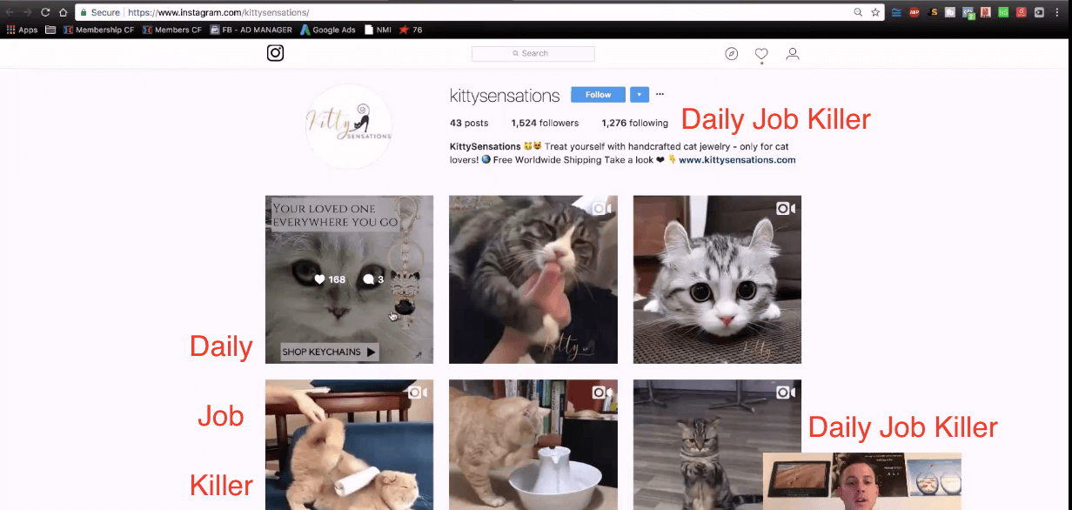Click the likes heart count on the keychain post

coord(330,279)
